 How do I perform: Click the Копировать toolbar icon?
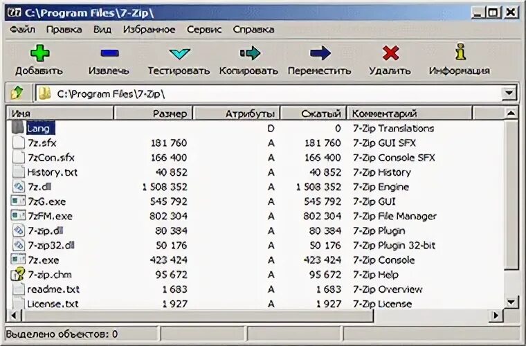(x=250, y=53)
